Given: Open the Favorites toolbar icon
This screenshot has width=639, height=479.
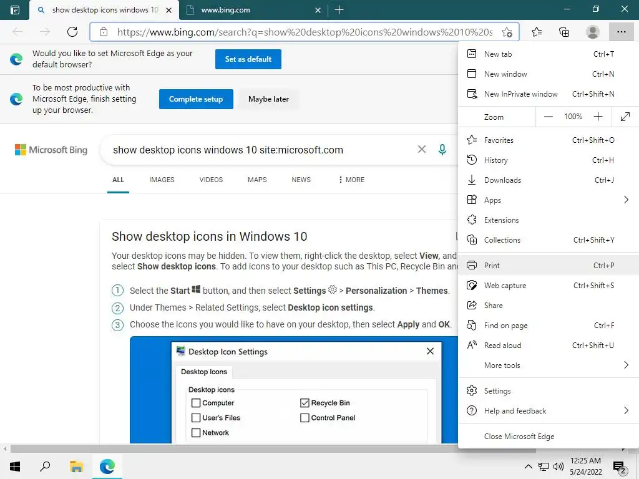Looking at the screenshot, I should tap(537, 32).
